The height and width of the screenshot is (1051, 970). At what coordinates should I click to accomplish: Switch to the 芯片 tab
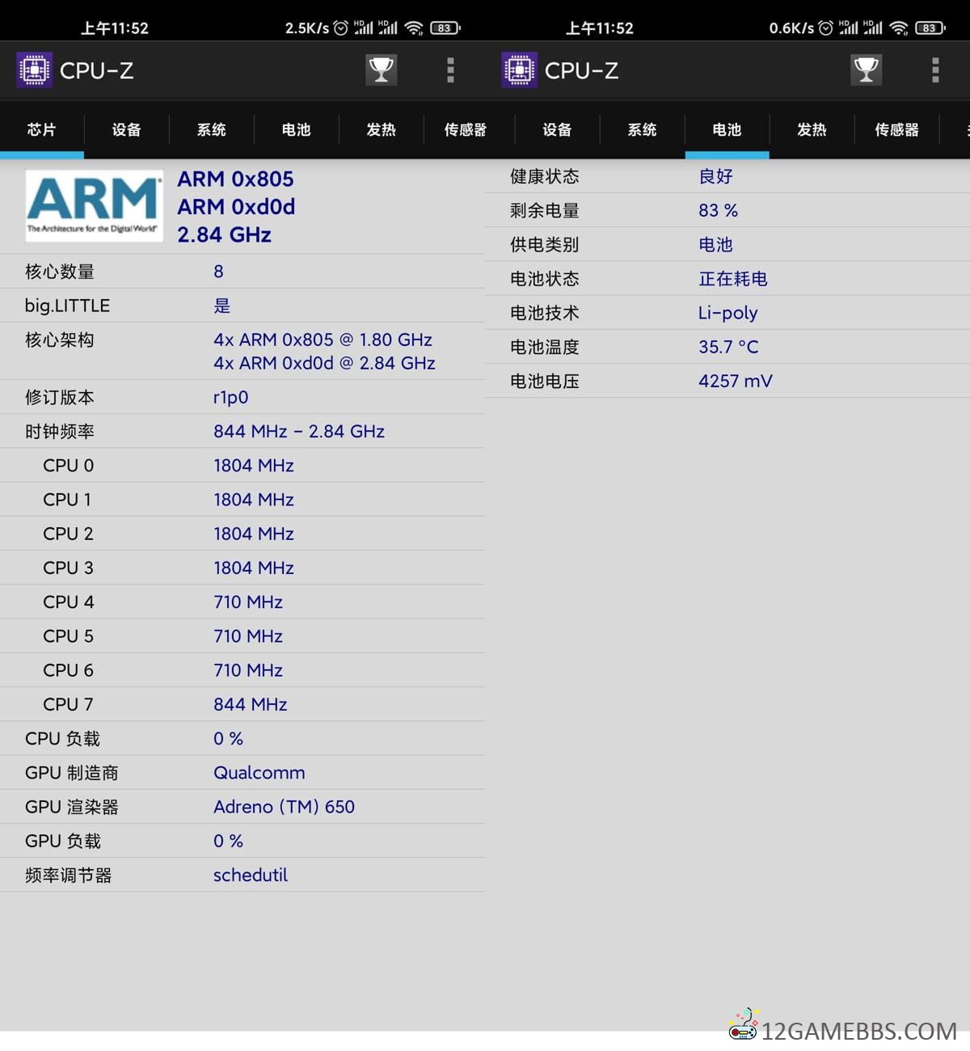click(x=42, y=129)
